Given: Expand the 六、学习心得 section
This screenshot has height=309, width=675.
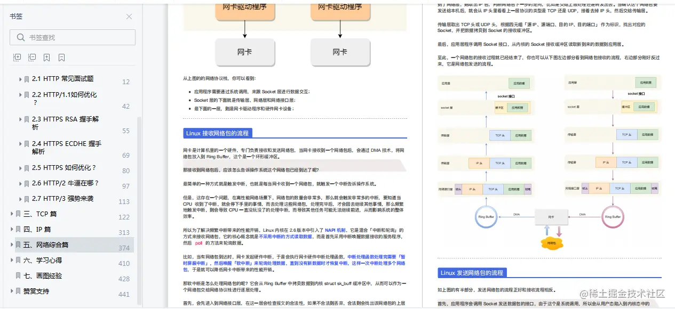Looking at the screenshot, I should pyautogui.click(x=11, y=260).
